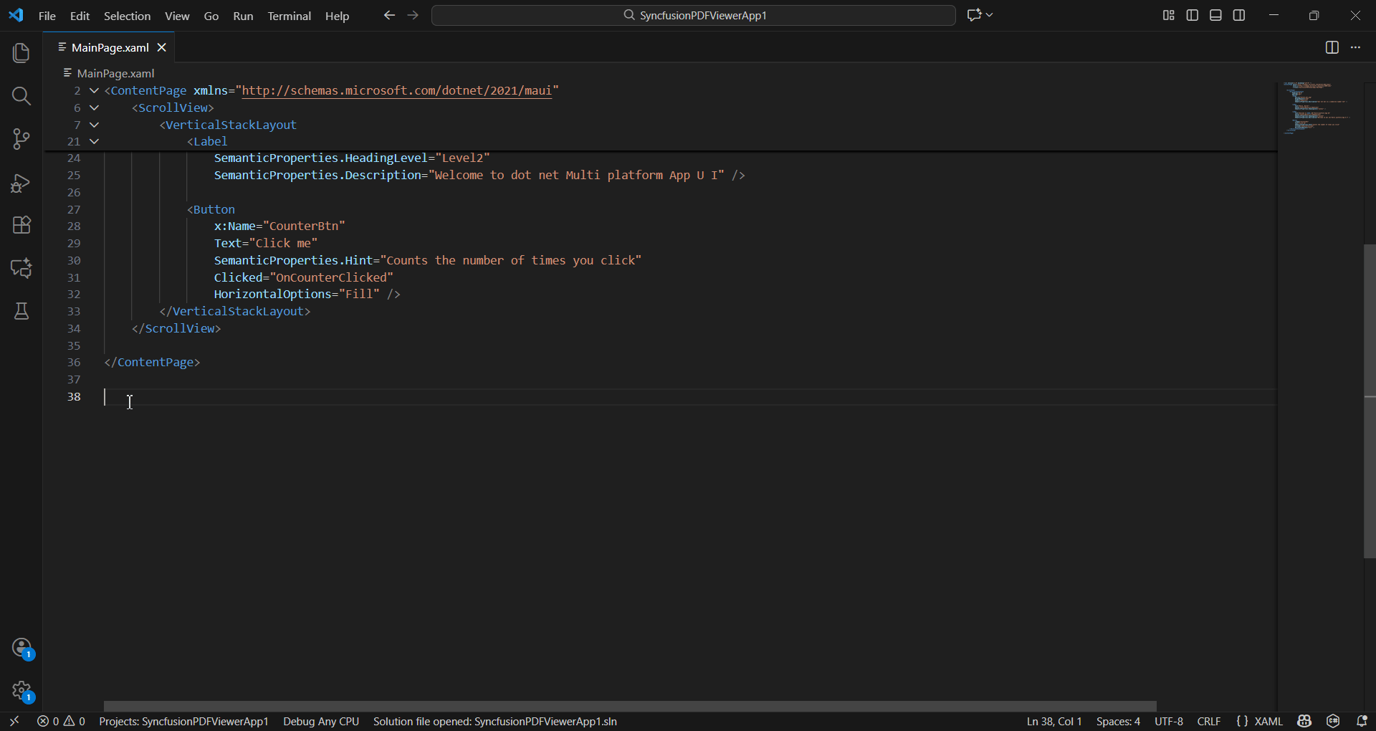Open the Explorer view in activity bar
Viewport: 1376px width, 731px height.
(21, 53)
